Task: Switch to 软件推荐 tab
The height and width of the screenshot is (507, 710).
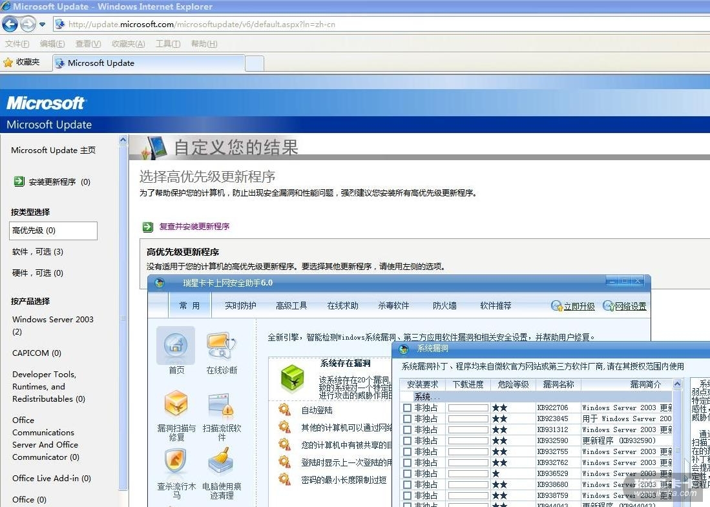Action: 496,306
